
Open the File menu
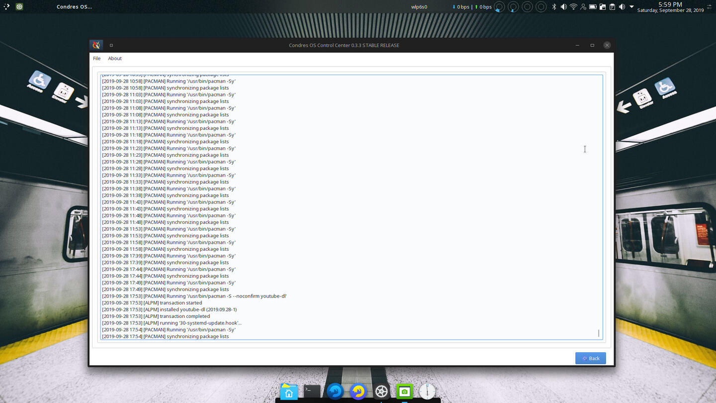click(x=96, y=58)
